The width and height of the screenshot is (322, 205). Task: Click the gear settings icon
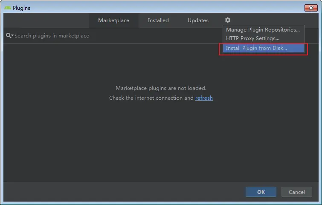(228, 20)
